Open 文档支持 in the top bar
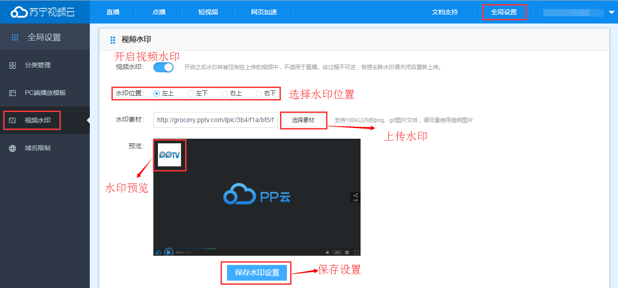 [445, 12]
